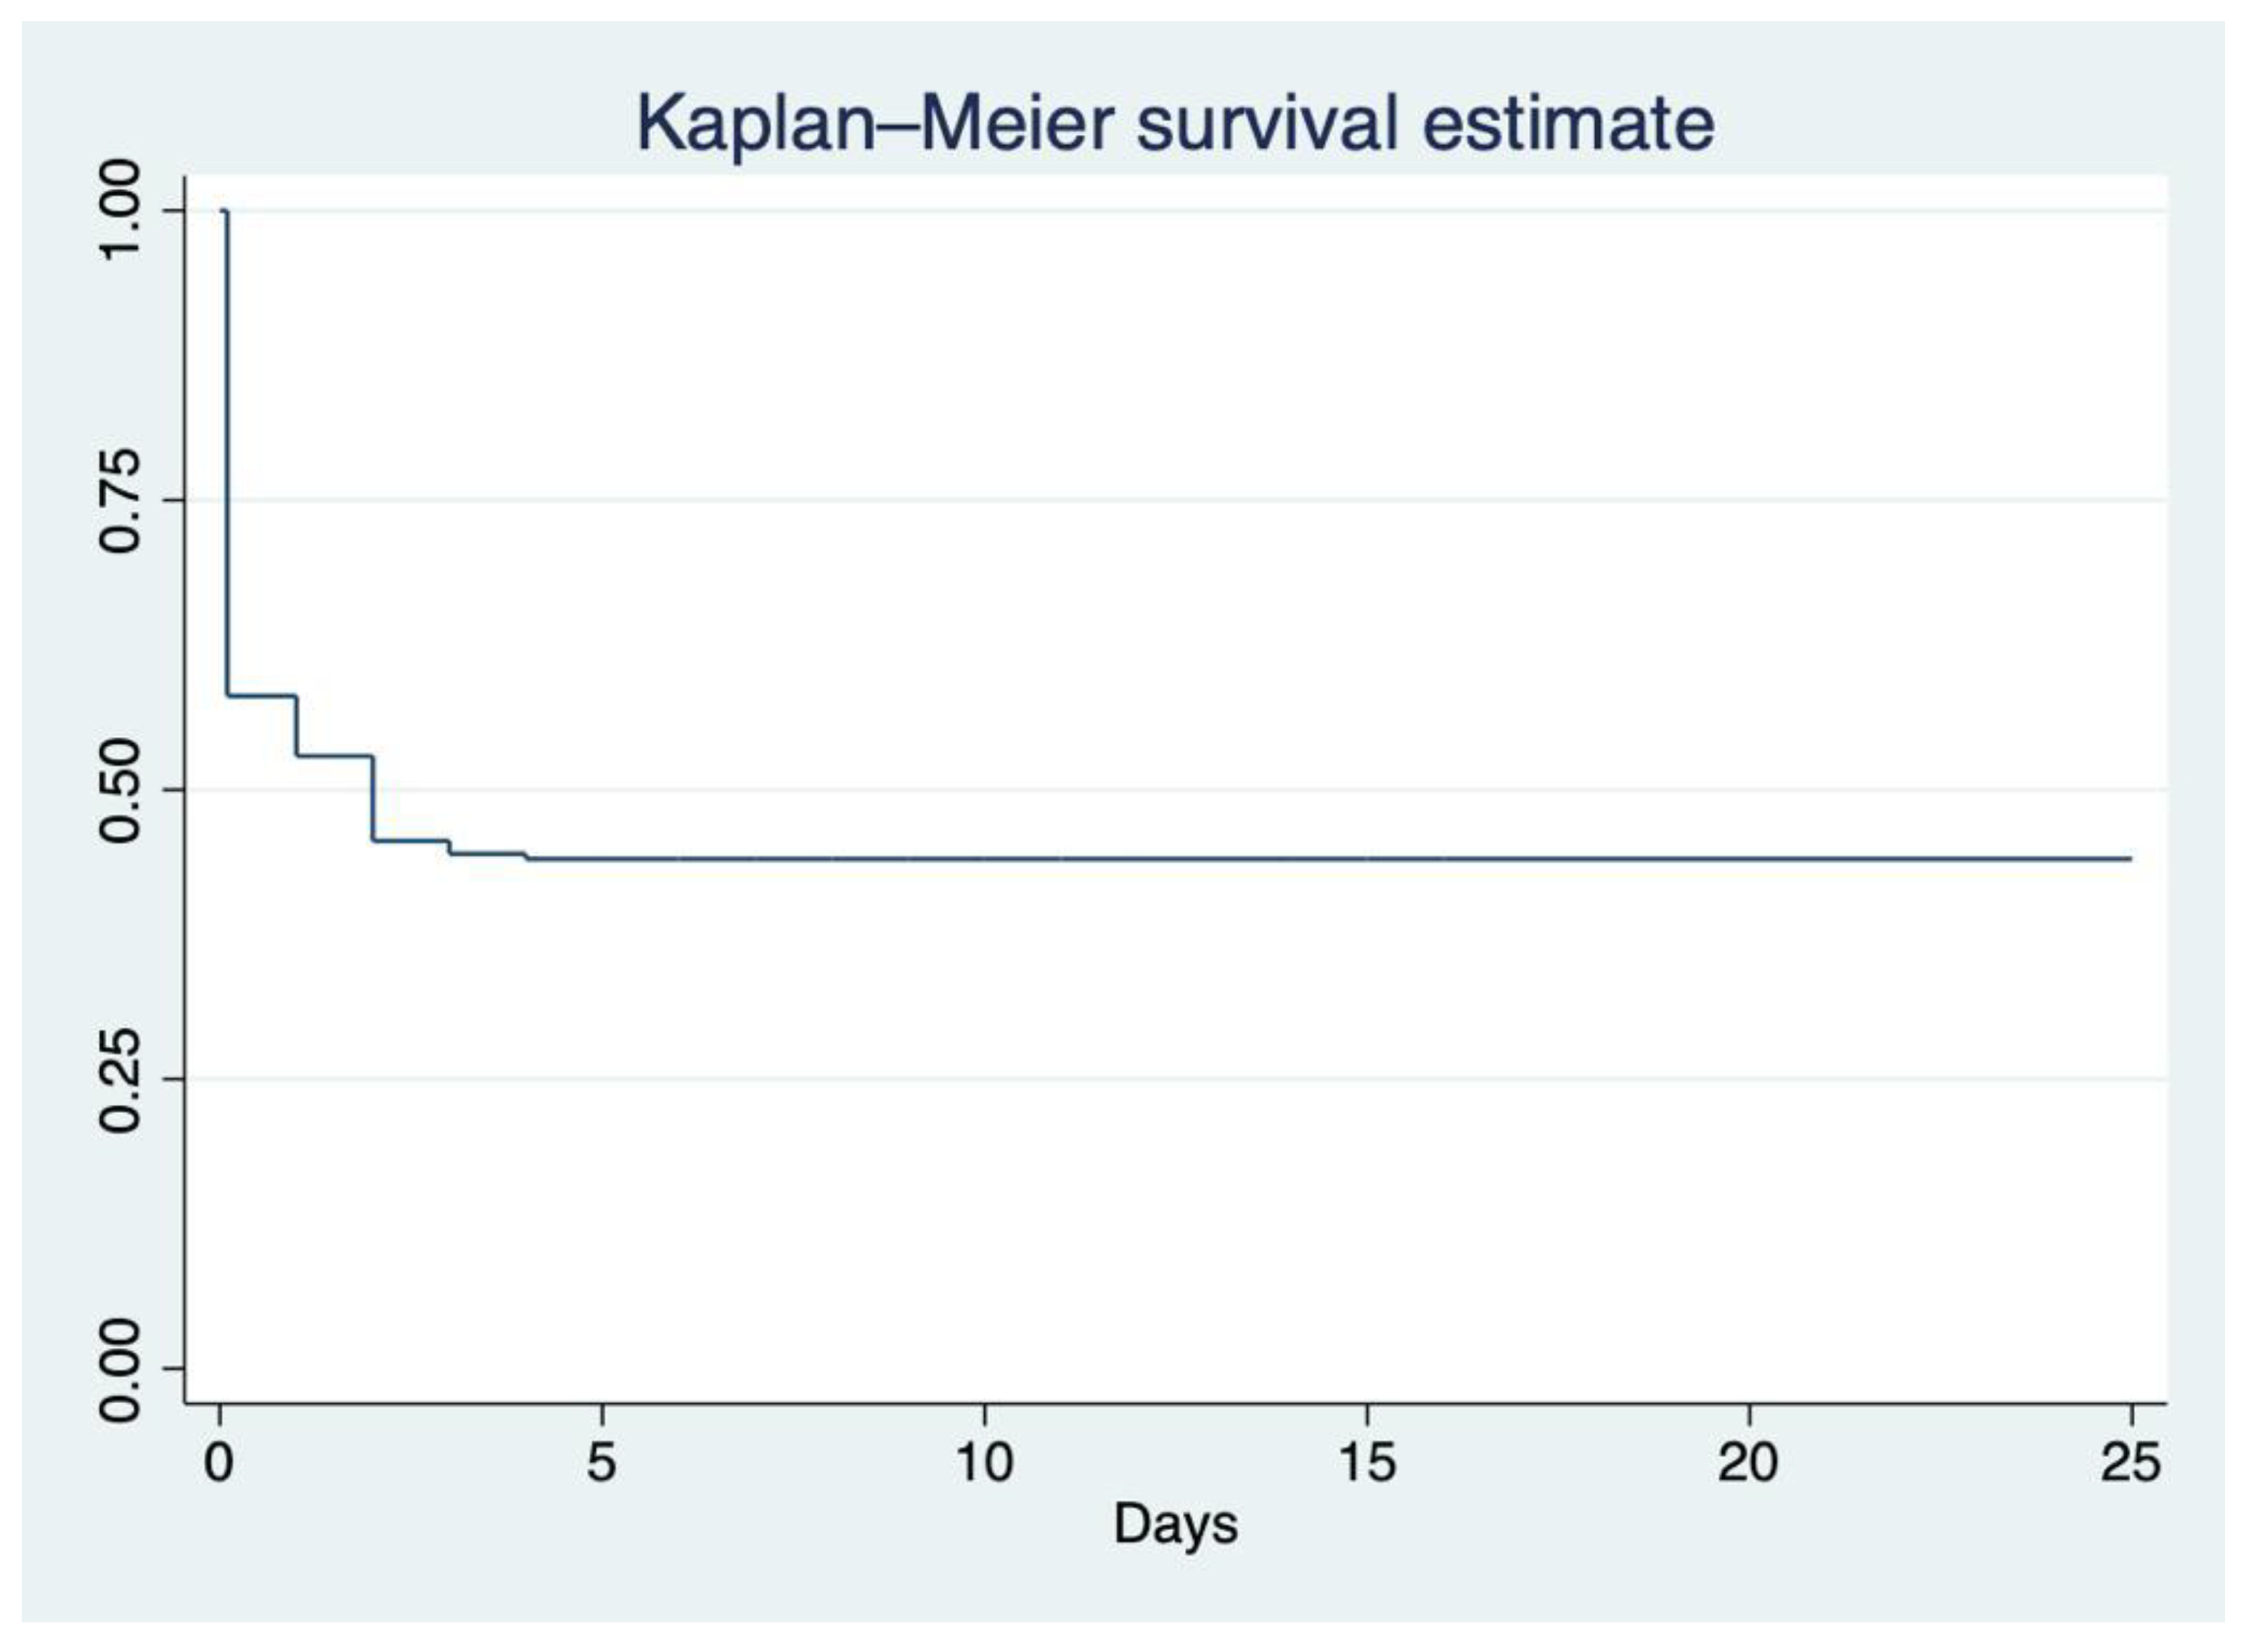
Task: Click the curve step between days 1 and 2
Action: click(x=334, y=755)
